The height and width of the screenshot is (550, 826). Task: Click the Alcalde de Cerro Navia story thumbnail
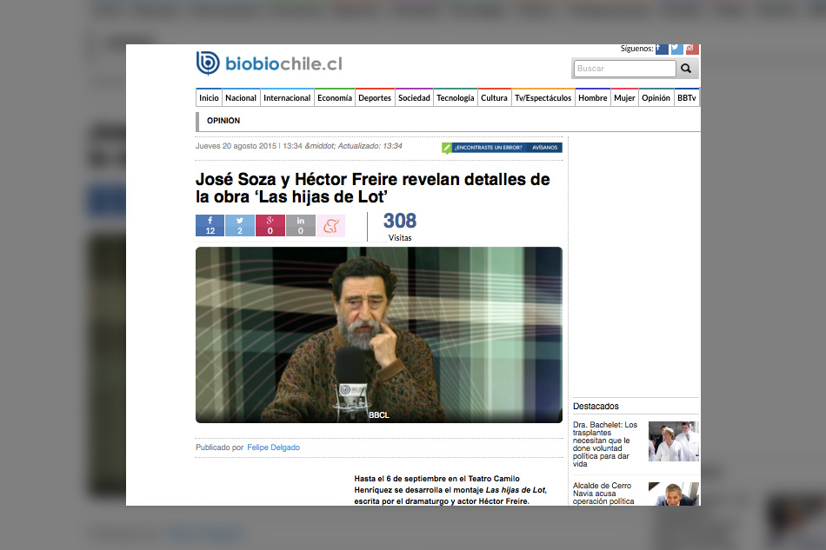click(674, 494)
